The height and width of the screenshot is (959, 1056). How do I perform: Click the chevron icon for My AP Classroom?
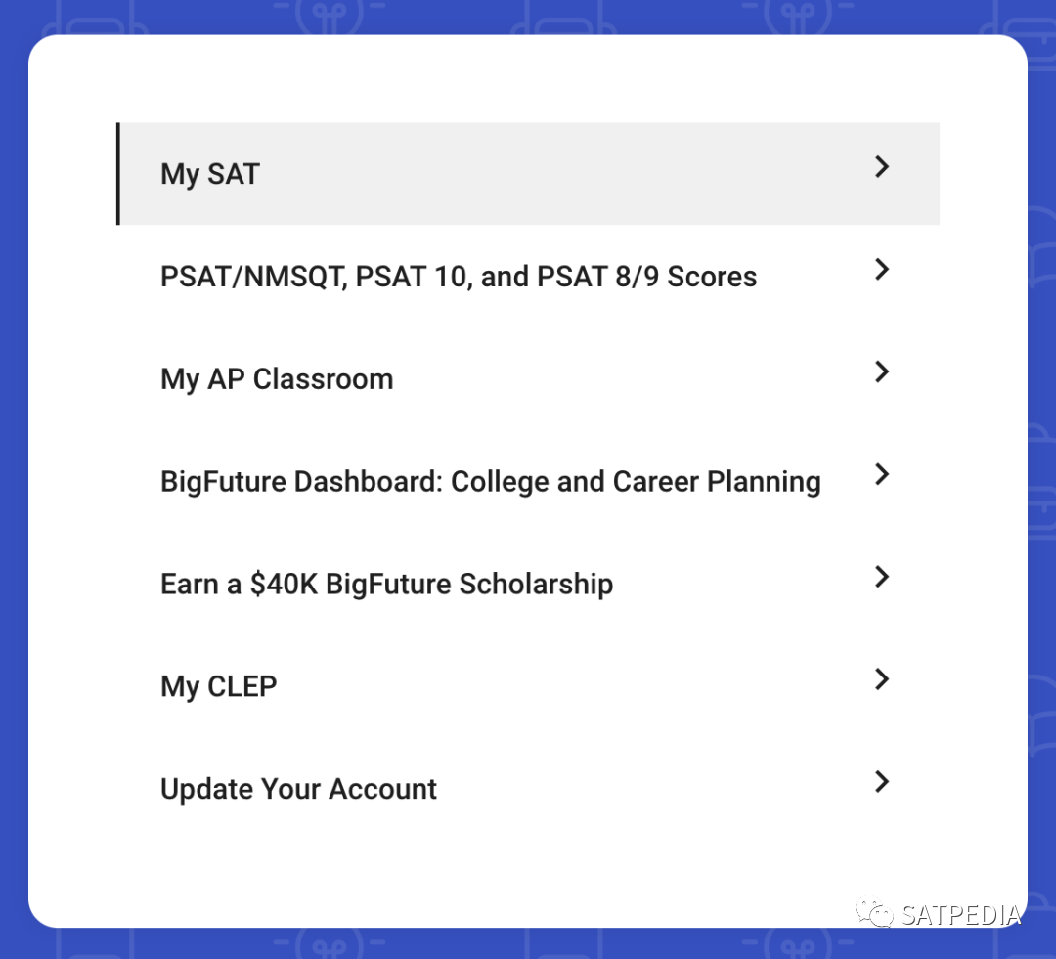tap(882, 372)
